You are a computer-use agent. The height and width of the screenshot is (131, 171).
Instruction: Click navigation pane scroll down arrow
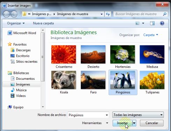43,107
